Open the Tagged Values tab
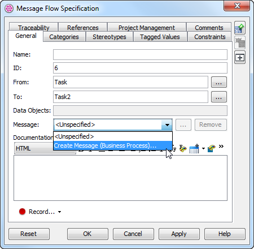The height and width of the screenshot is (249, 254). pyautogui.click(x=160, y=37)
